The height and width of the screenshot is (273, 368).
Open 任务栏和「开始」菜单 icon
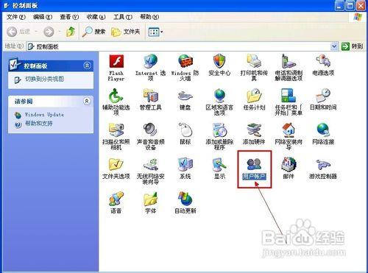tap(289, 96)
